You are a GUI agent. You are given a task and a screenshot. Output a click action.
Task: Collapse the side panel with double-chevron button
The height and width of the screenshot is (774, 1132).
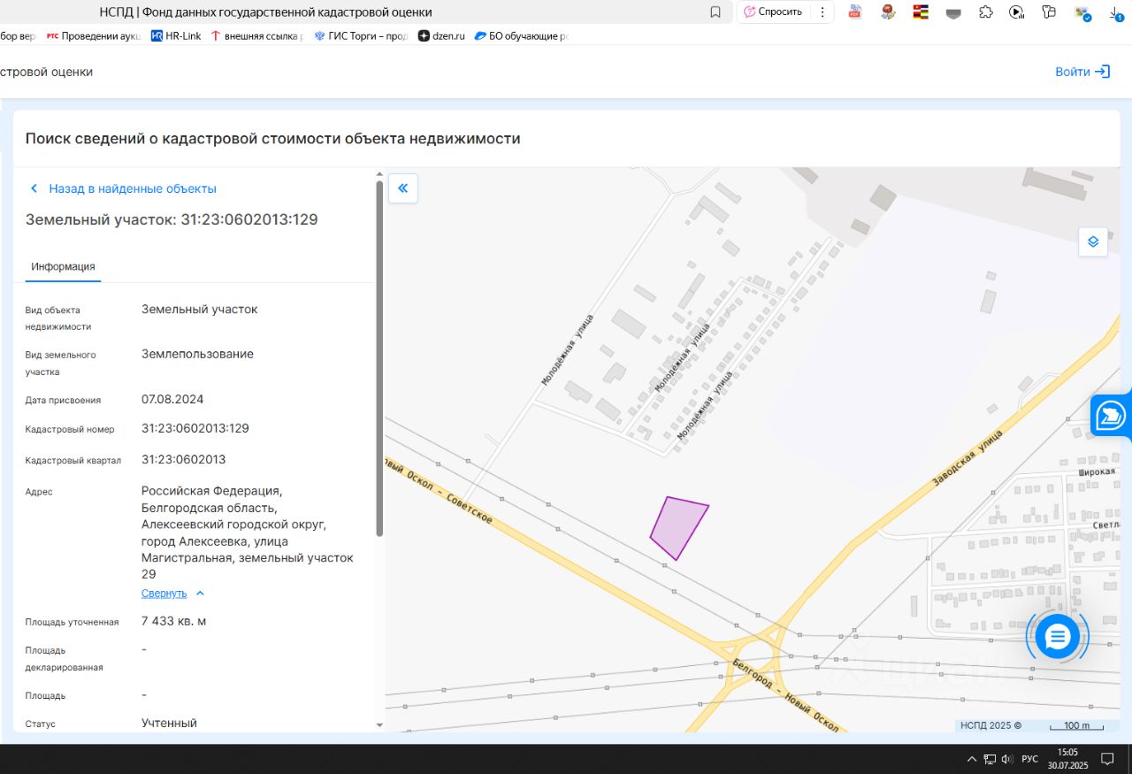(x=403, y=188)
